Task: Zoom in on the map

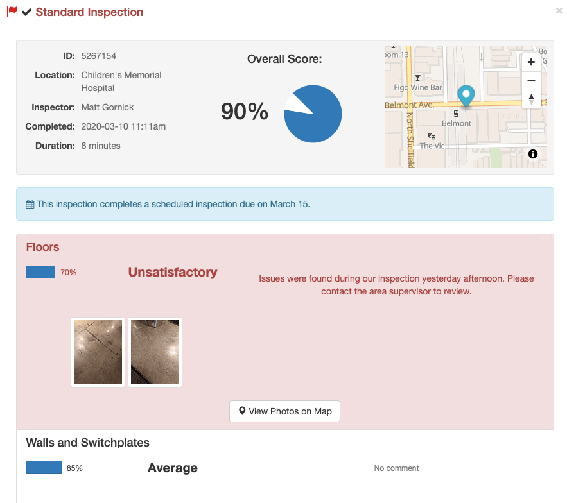Action: tap(531, 62)
